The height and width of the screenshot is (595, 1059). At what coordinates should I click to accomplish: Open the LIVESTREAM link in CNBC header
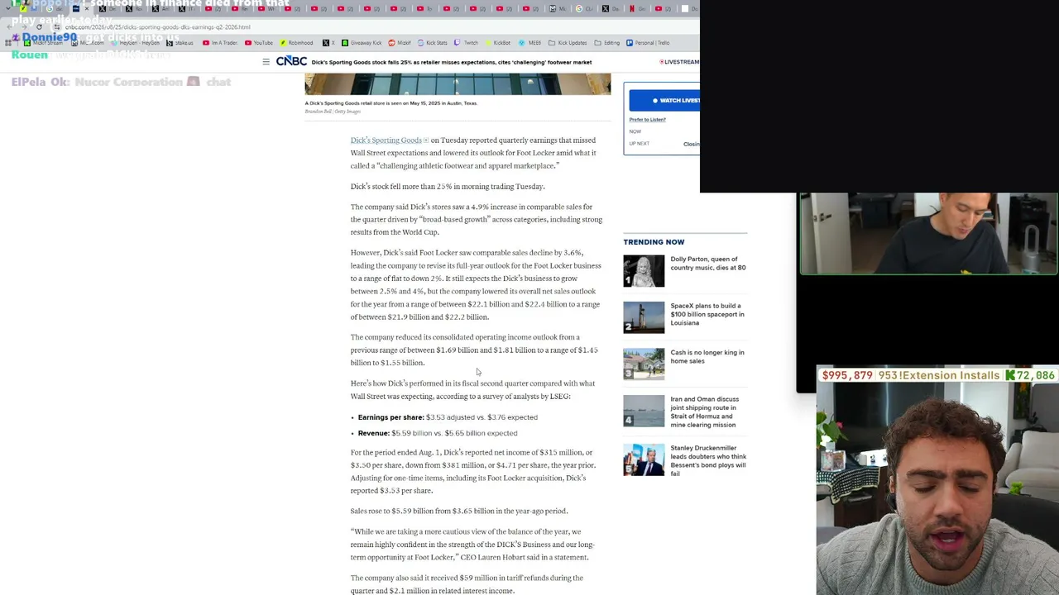679,62
